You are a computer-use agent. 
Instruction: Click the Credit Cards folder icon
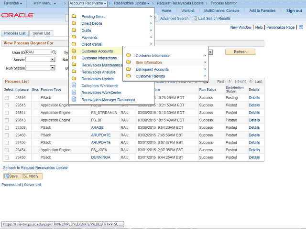coord(74,44)
